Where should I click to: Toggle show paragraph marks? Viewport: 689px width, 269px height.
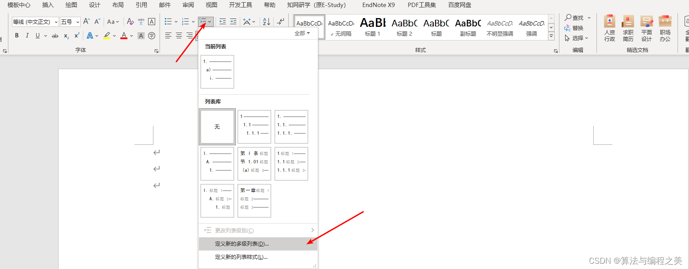[281, 22]
